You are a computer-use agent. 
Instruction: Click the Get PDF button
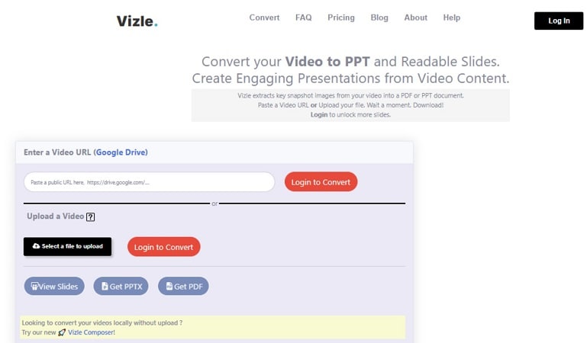[x=183, y=287]
